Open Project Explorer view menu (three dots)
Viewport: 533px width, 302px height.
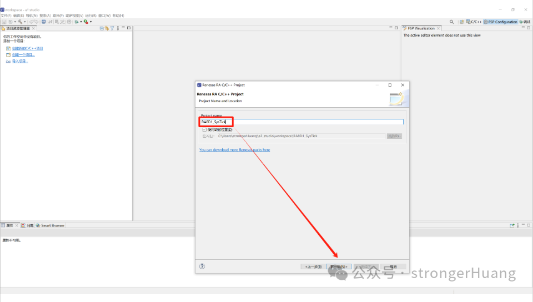(118, 28)
